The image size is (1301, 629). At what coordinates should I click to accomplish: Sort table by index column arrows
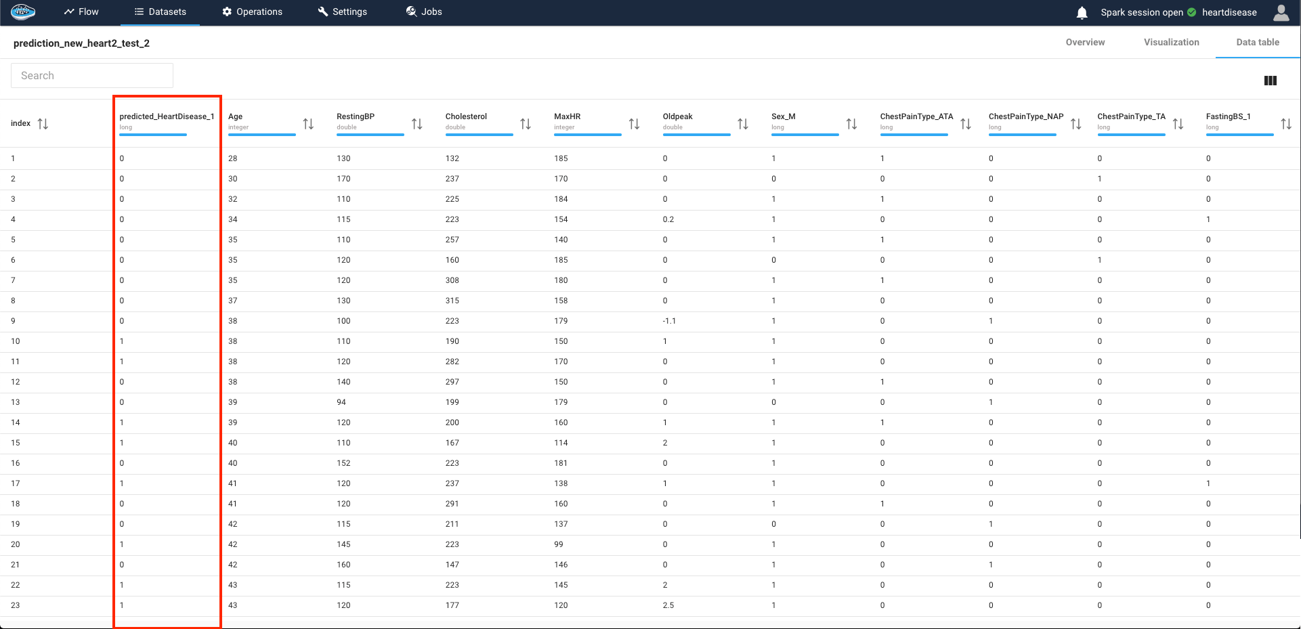point(43,124)
